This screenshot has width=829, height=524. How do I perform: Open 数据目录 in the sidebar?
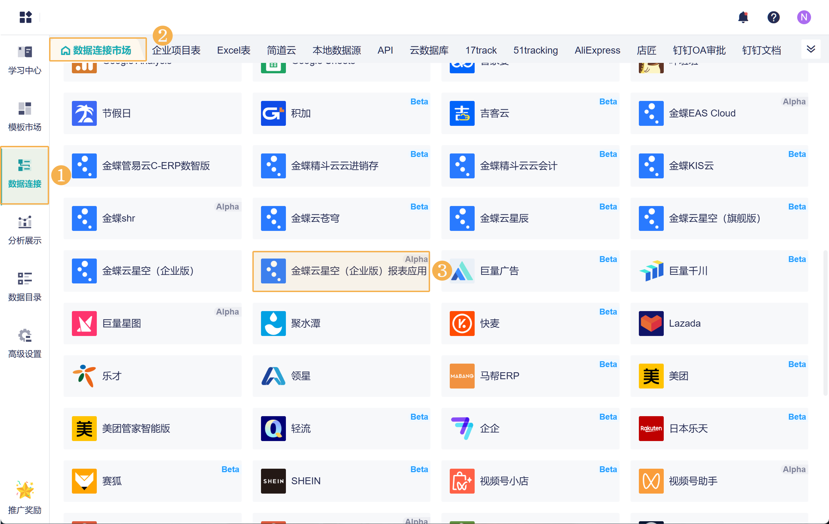click(25, 287)
